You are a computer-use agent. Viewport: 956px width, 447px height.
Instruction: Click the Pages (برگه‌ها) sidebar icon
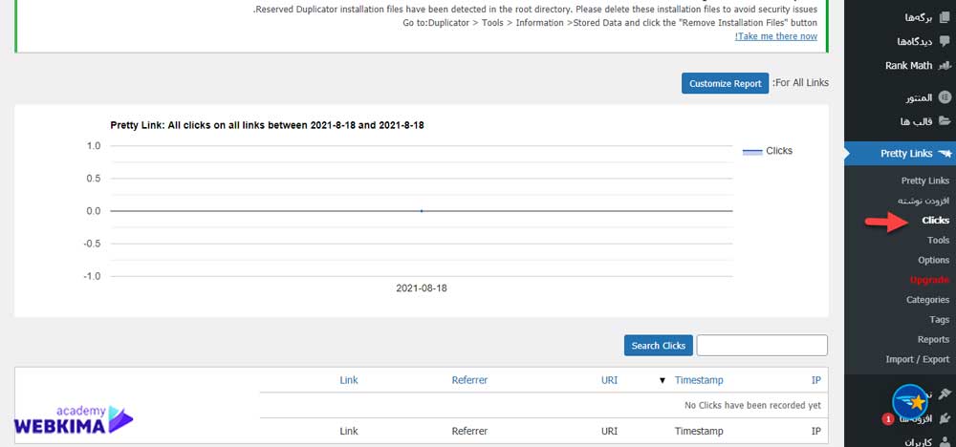[945, 17]
